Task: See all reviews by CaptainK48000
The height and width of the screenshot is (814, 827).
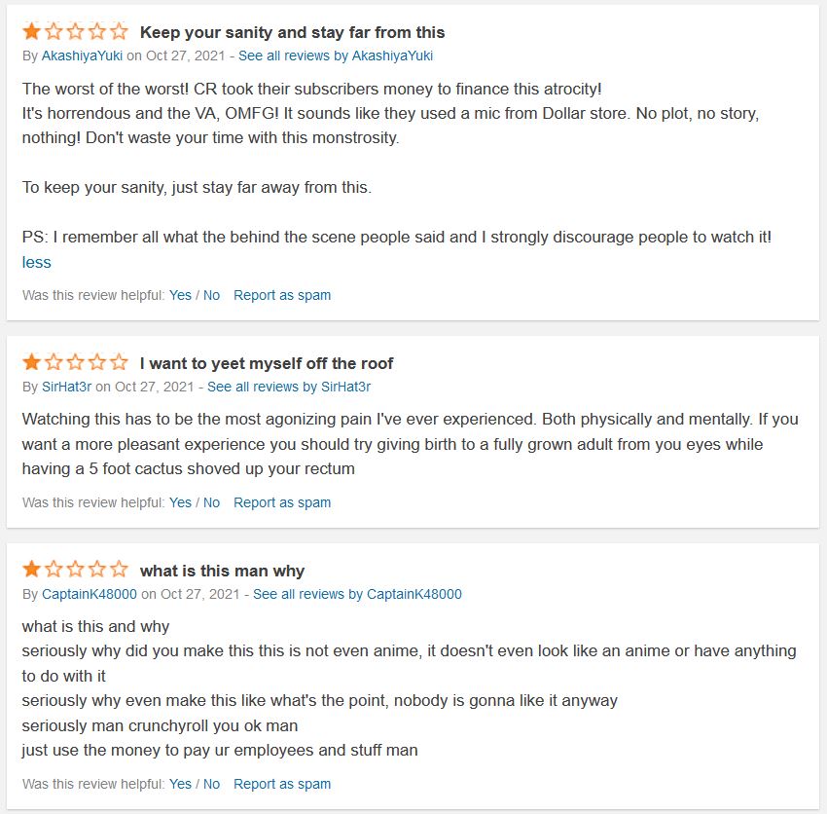Action: (357, 594)
